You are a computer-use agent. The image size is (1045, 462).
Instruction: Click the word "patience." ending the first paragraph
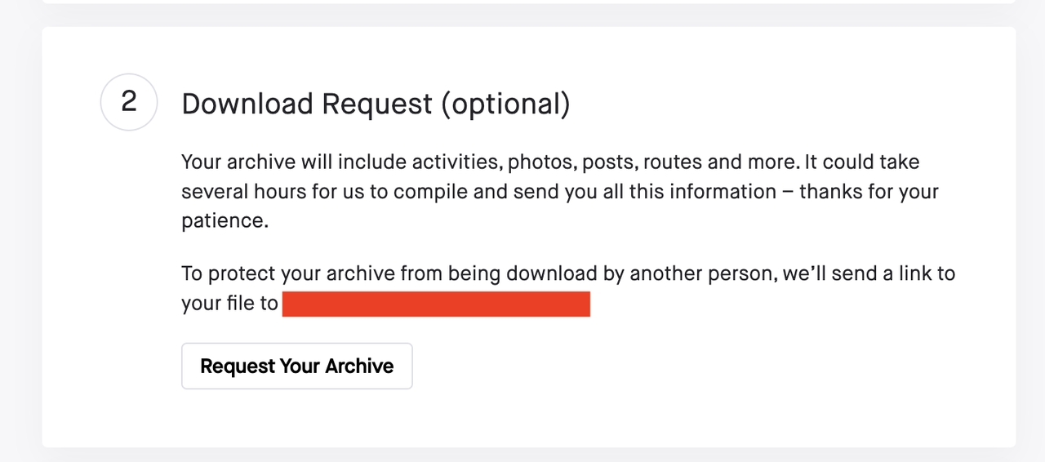click(x=225, y=221)
